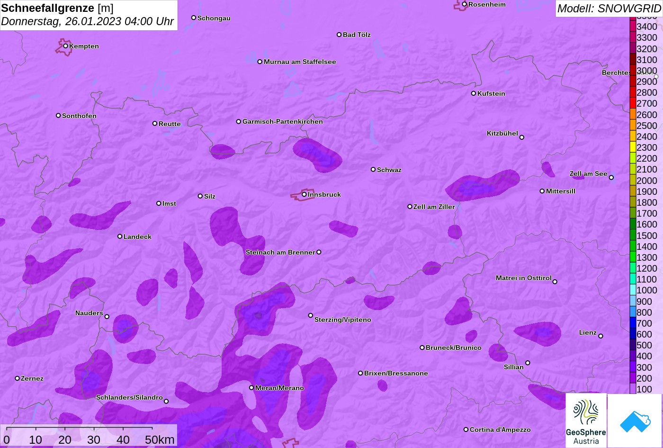Click the Kufstein marker dot
Viewport: 663px width, 448px height.
(x=474, y=93)
